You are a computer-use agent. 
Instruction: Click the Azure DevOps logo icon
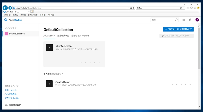6,20
